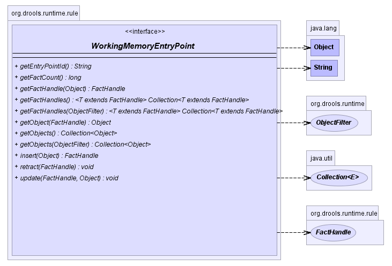Click the WorkingMemoryEntryPoint interface title

coord(143,47)
